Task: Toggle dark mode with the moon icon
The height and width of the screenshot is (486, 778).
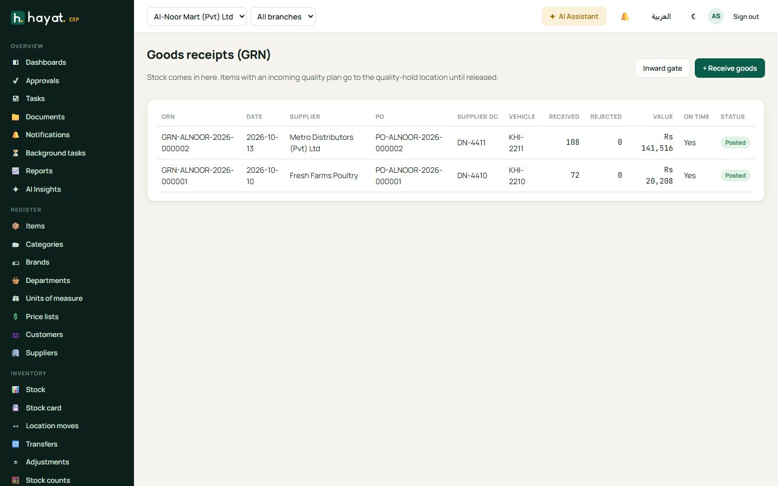Action: 693,17
